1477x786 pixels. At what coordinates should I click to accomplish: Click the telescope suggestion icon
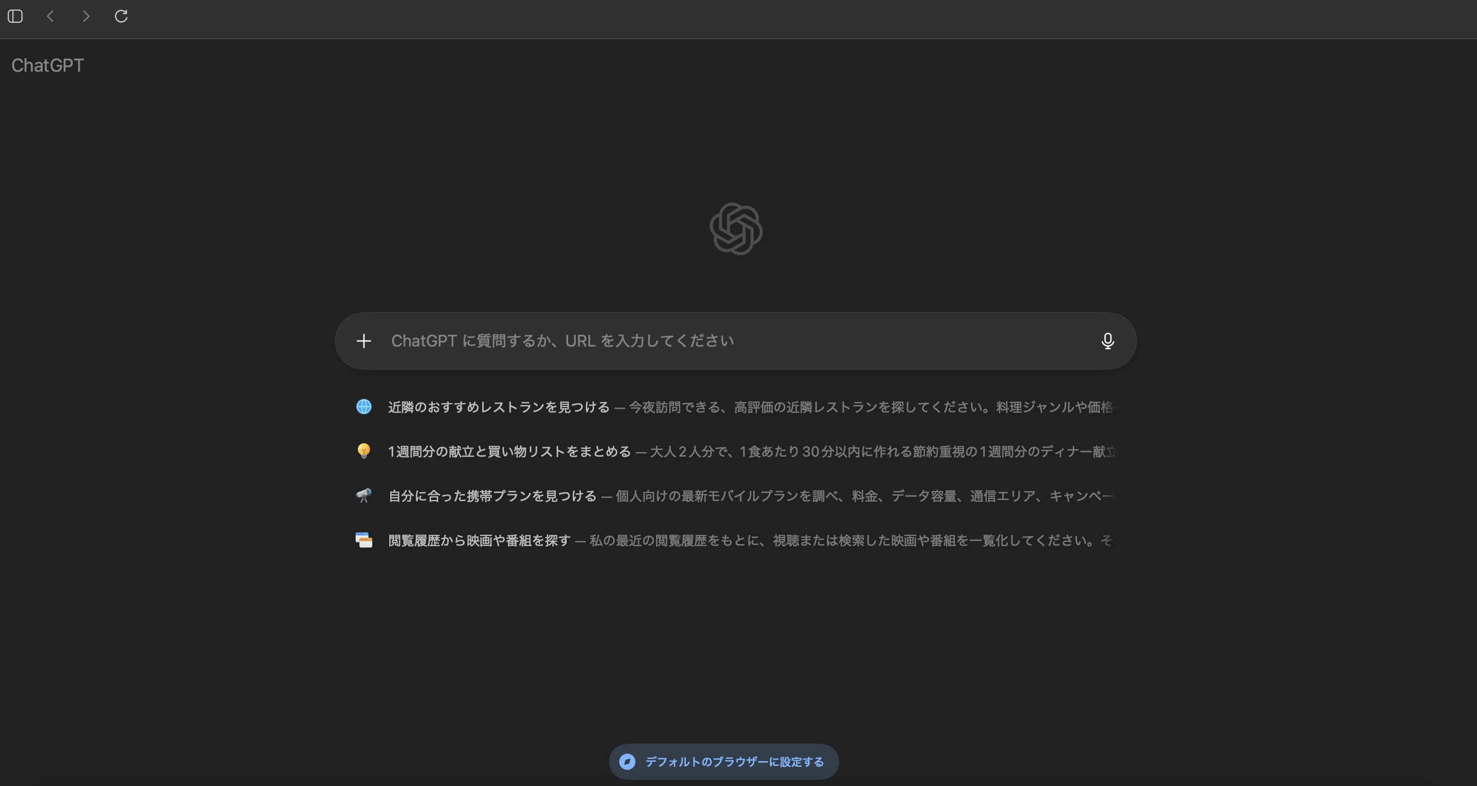(363, 496)
